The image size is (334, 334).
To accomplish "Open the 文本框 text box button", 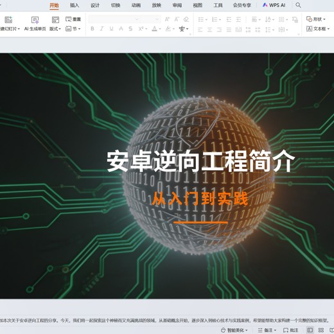I will tap(318, 29).
